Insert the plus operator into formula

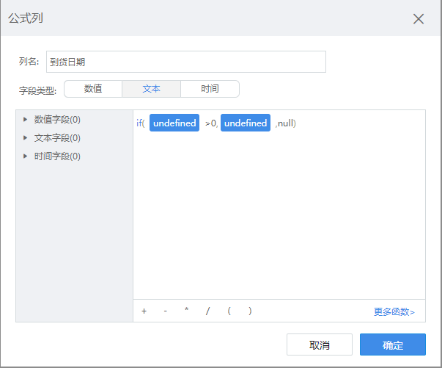tap(144, 311)
